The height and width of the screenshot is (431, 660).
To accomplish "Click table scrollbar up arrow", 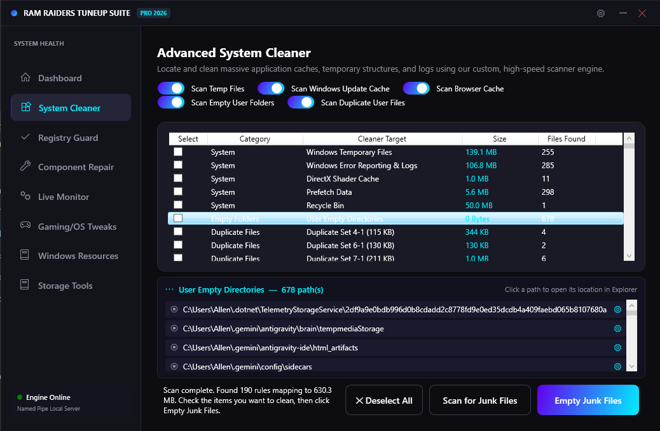I will 629,138.
